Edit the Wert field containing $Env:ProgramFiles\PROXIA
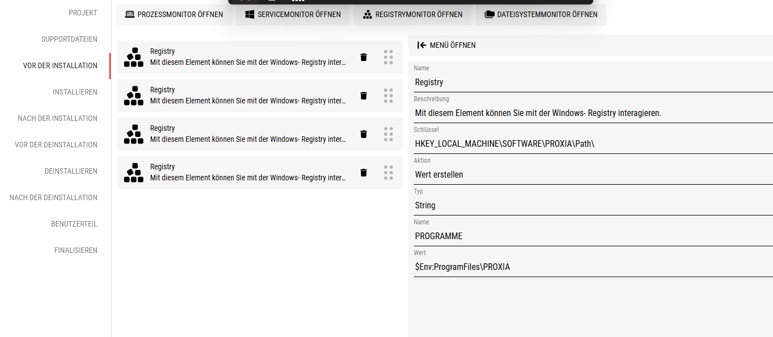The width and height of the screenshot is (773, 337). [x=591, y=267]
